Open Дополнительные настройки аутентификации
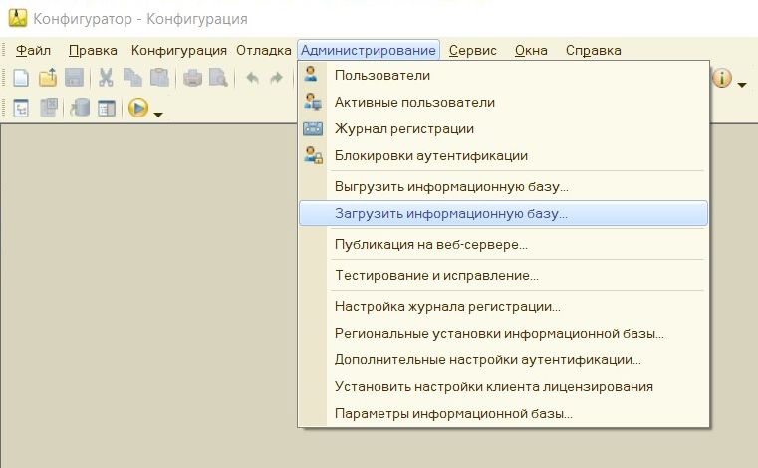This screenshot has width=758, height=468. pos(503,360)
